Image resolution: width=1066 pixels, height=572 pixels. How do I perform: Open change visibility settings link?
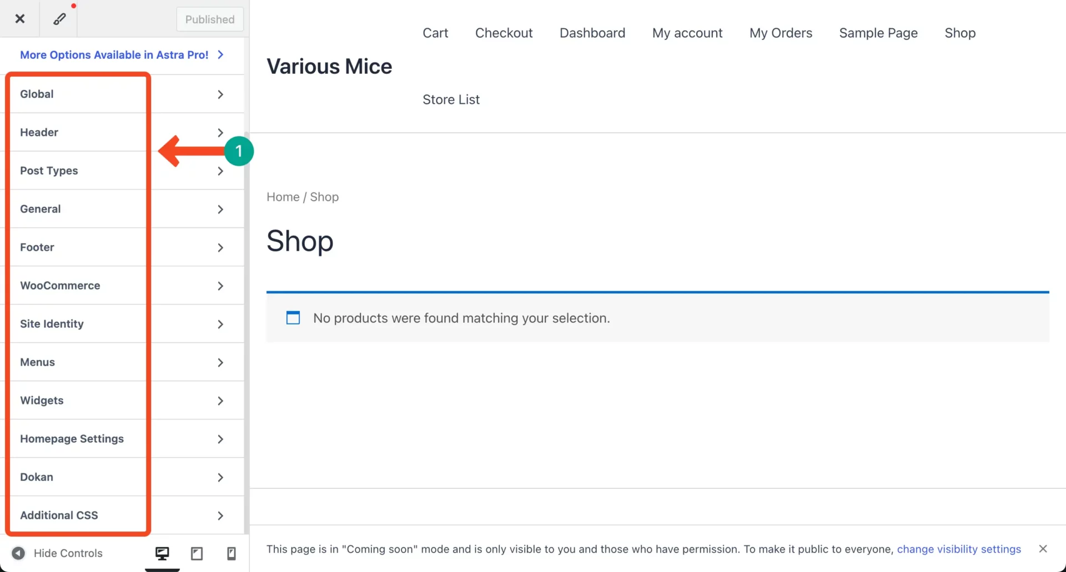959,549
